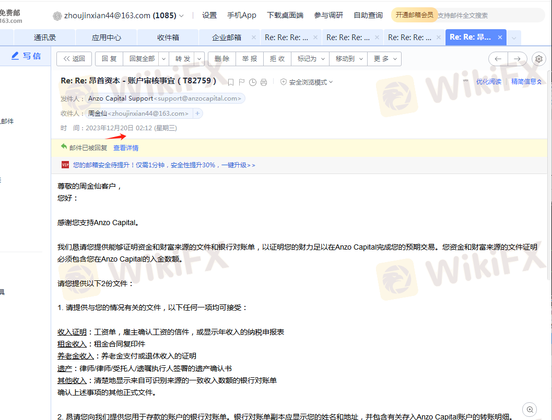Click the bookmark icon beside the email subject

pos(231,82)
